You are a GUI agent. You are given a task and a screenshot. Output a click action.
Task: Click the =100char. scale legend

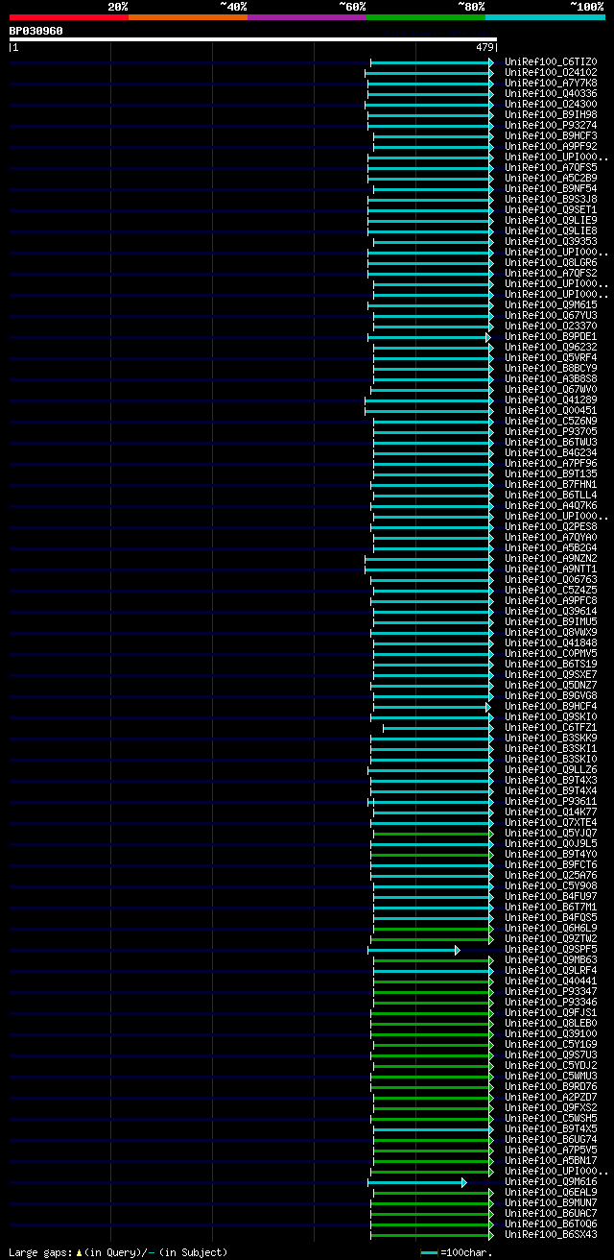(x=457, y=1252)
